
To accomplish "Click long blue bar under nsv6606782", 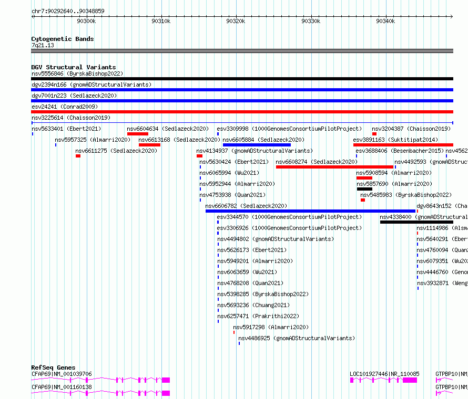I will point(310,211).
